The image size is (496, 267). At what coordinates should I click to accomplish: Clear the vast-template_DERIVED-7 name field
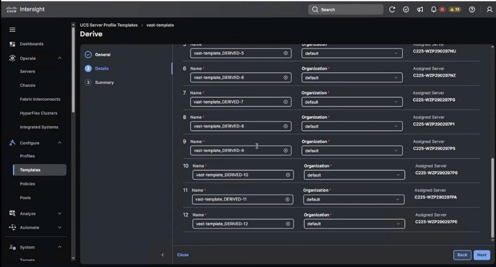(x=286, y=102)
